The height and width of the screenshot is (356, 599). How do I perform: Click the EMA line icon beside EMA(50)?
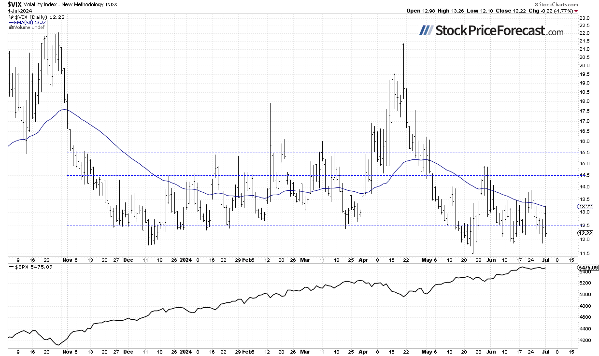point(12,22)
